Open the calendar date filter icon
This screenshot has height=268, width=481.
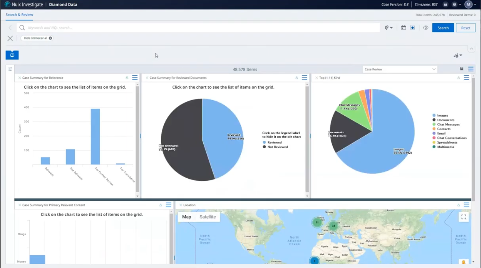(403, 28)
